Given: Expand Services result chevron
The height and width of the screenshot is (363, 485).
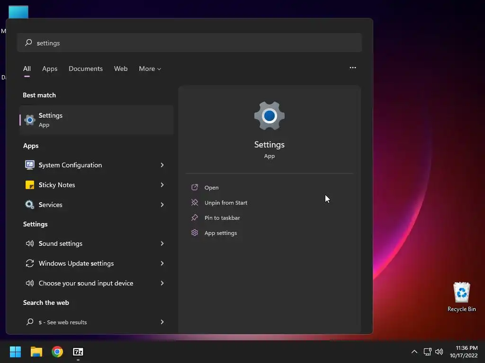Looking at the screenshot, I should click(x=162, y=204).
